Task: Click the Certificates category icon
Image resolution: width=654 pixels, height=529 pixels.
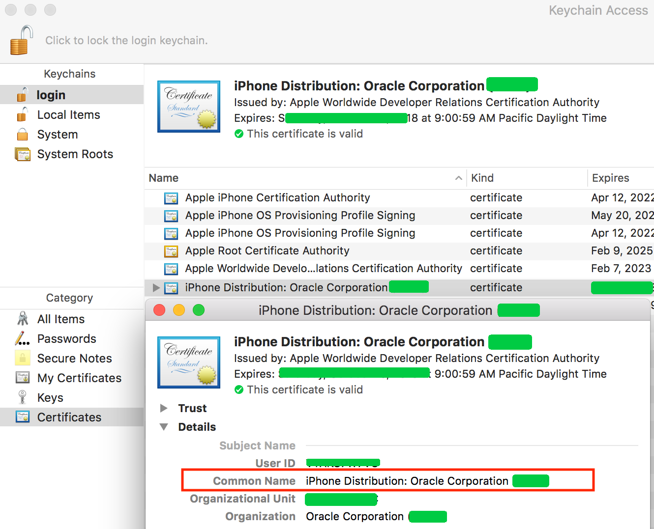Action: 23,417
